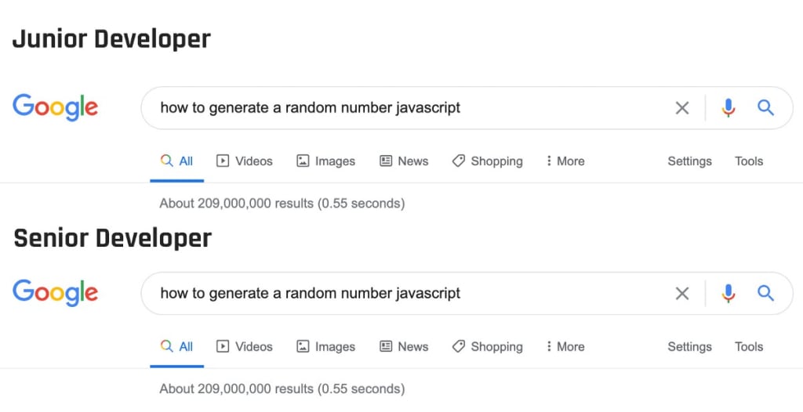Screen dimensions: 803x412
Task: Focus the Senior Developer search query field
Action: [x=392, y=294]
